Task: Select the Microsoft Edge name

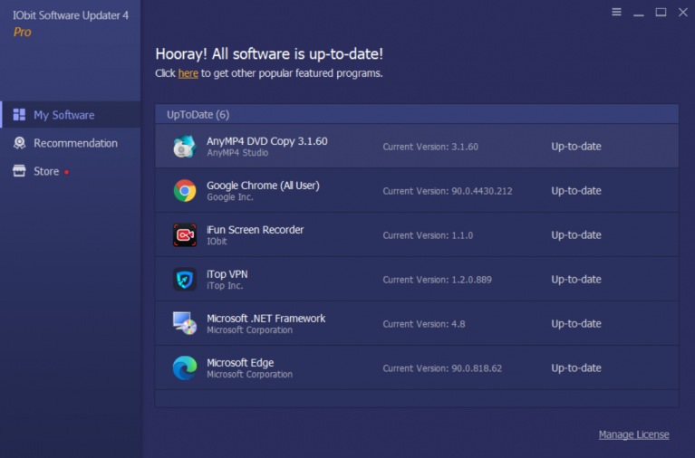Action: point(240,362)
